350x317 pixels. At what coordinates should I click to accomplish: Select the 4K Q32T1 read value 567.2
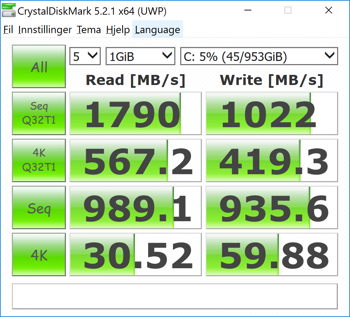tap(136, 160)
